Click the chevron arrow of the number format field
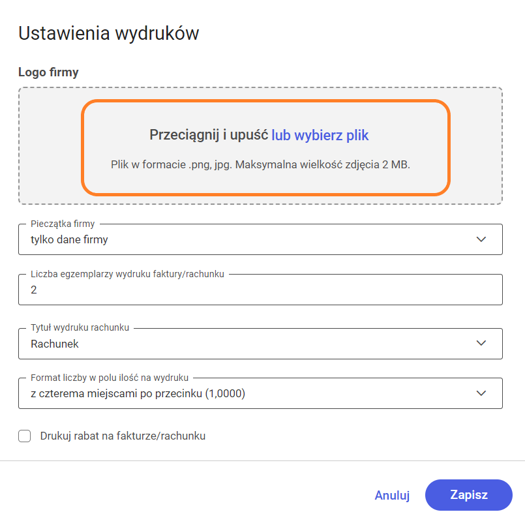The image size is (525, 527). 481,393
